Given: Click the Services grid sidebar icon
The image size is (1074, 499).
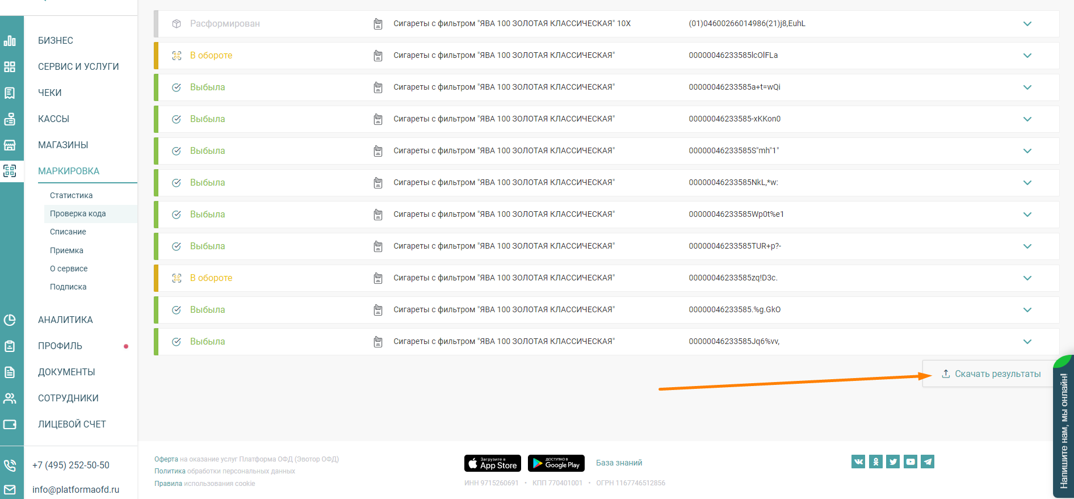Looking at the screenshot, I should point(10,67).
